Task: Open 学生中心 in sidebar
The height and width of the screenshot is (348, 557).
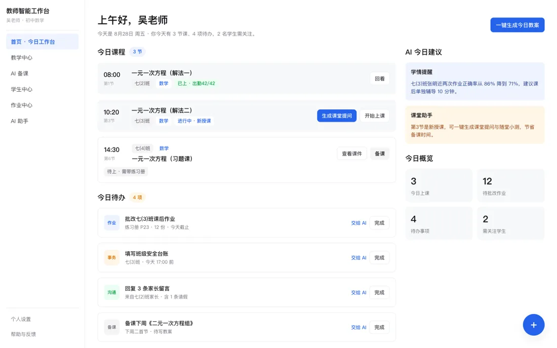Action: [x=42, y=89]
